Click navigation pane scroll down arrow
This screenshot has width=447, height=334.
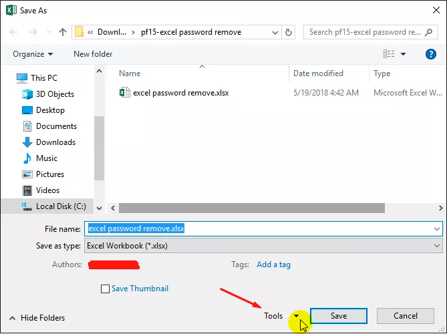click(99, 208)
